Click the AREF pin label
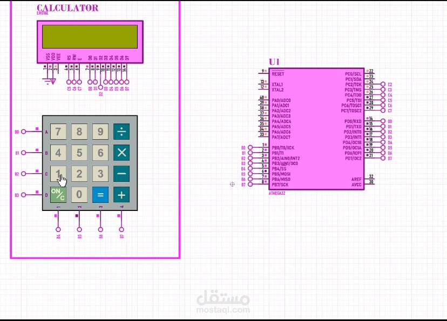Viewport: 447px width, 321px height. coord(356,179)
